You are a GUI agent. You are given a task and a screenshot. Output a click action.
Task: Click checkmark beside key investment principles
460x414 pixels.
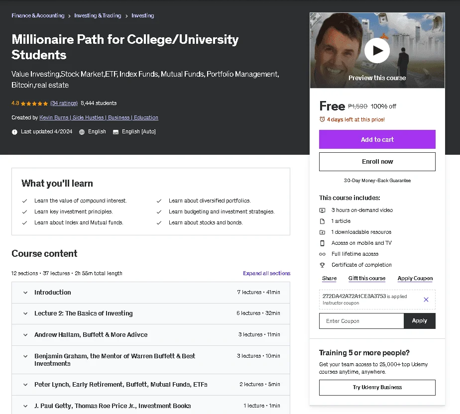coord(25,211)
